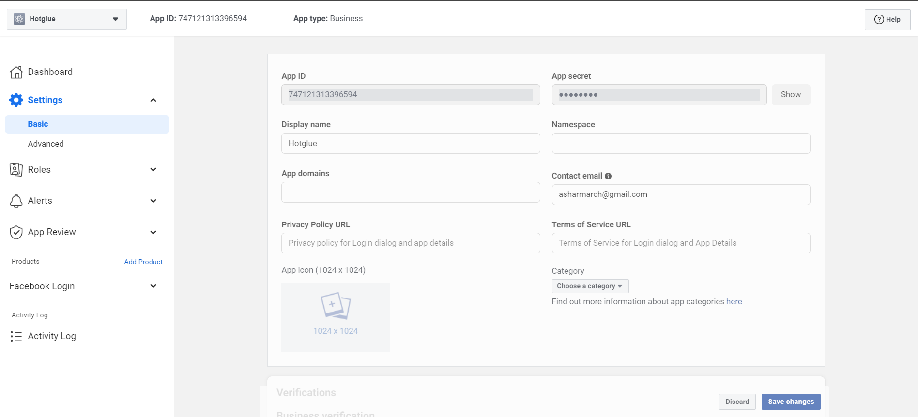This screenshot has height=417, width=918.
Task: Select the Basic settings item
Action: click(87, 124)
